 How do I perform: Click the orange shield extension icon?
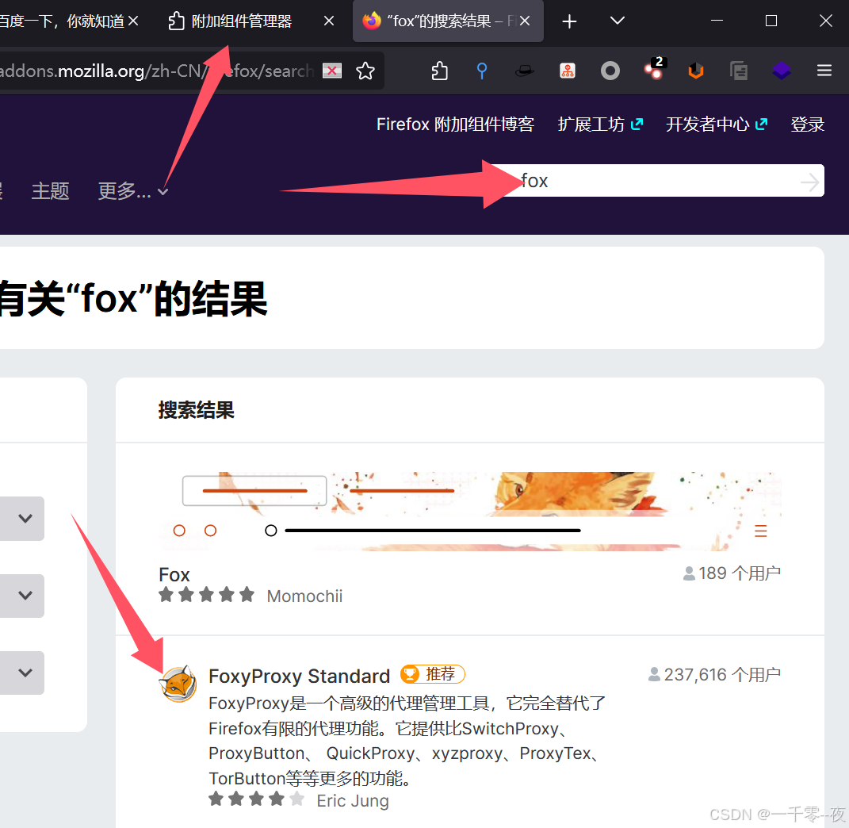(696, 71)
